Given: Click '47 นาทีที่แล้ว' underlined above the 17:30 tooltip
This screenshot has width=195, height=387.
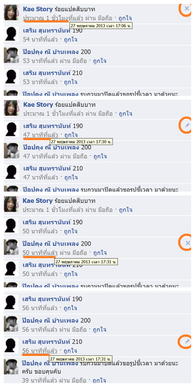Looking at the screenshot, I should [41, 135].
